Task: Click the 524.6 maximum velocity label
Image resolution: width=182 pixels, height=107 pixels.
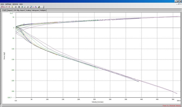Action: coord(179,101)
